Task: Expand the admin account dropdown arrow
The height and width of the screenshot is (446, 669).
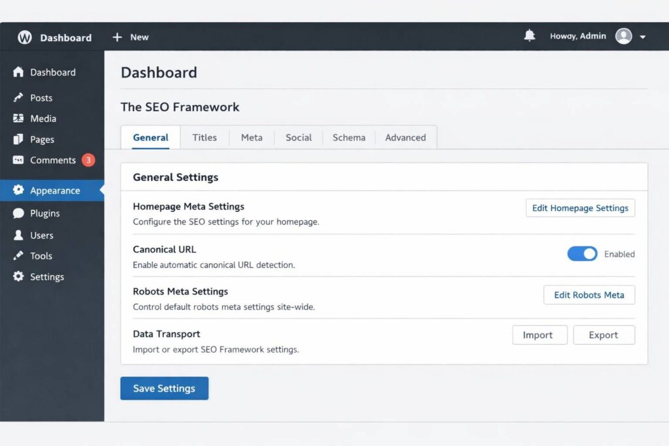Action: point(643,37)
